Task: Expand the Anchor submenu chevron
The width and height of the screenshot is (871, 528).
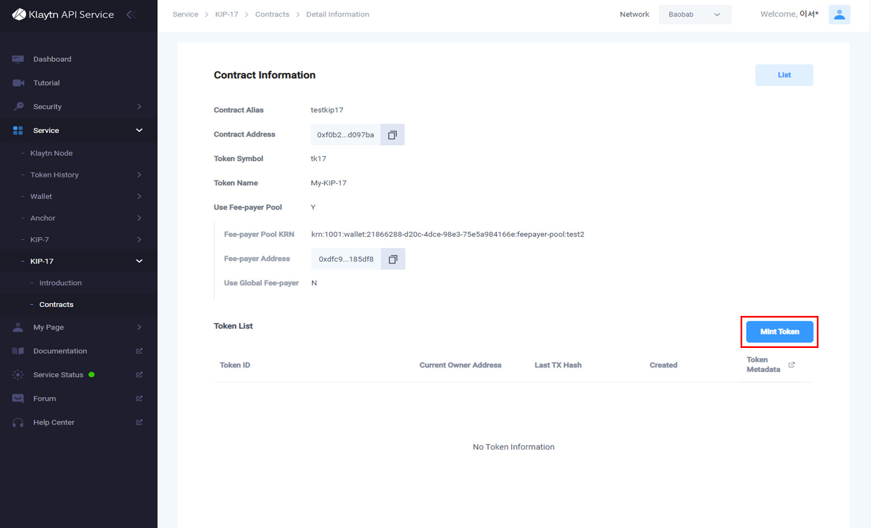Action: pyautogui.click(x=139, y=218)
